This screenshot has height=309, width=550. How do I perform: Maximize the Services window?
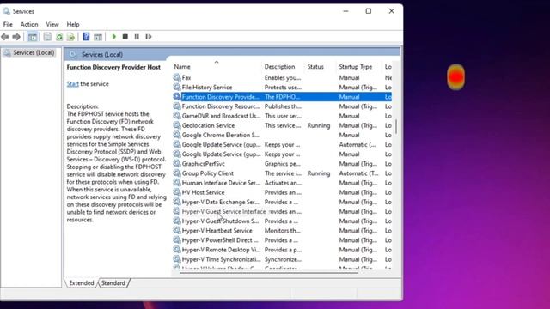[x=369, y=11]
